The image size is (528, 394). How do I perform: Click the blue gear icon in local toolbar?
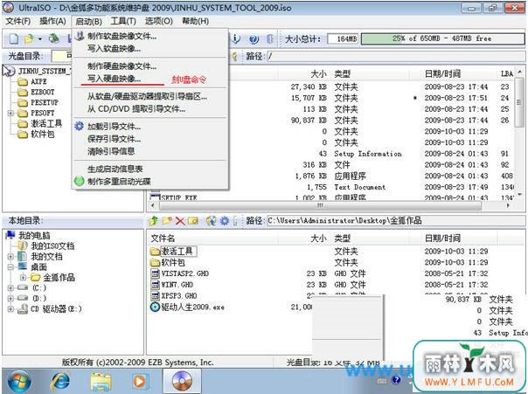coord(225,221)
